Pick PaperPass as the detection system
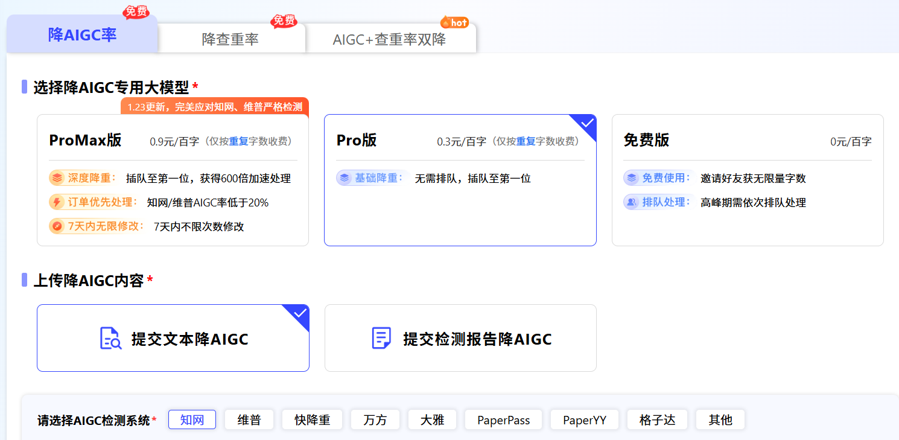Image resolution: width=899 pixels, height=440 pixels. [x=503, y=419]
